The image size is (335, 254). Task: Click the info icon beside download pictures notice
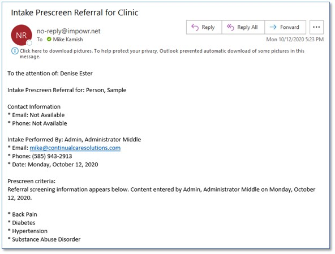click(15, 51)
